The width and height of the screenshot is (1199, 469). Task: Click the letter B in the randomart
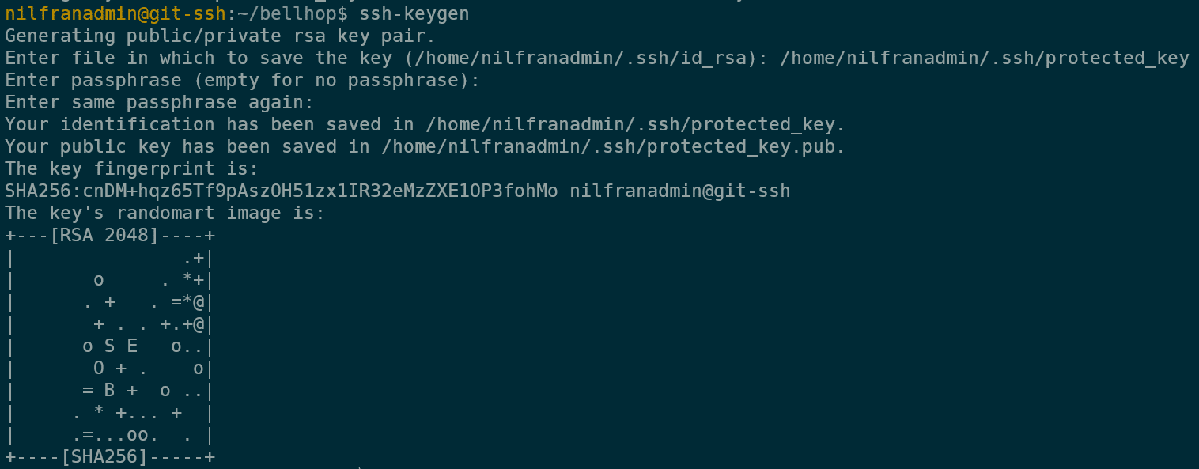pyautogui.click(x=109, y=390)
